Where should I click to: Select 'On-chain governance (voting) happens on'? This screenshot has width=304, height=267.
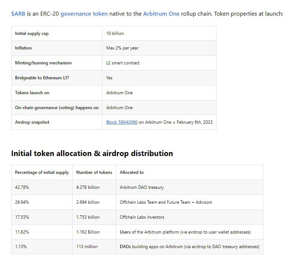pyautogui.click(x=57, y=108)
